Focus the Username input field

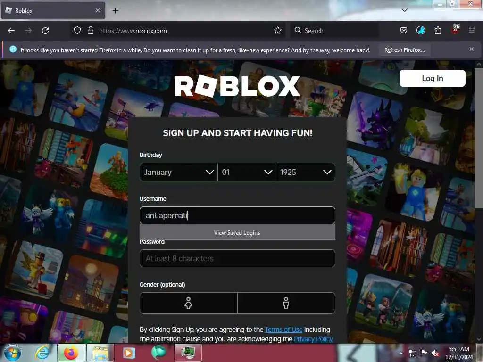coord(237,215)
